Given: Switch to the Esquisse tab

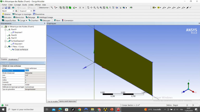Looking at the screenshot, I should (x=4, y=59).
